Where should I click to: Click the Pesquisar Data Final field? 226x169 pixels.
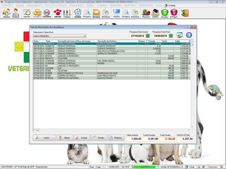160,36
